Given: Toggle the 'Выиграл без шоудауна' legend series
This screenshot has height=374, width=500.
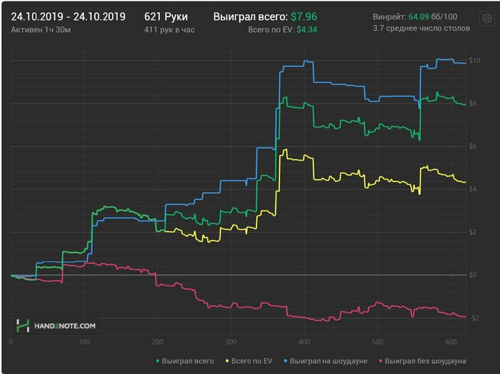Looking at the screenshot, I should pos(422,361).
